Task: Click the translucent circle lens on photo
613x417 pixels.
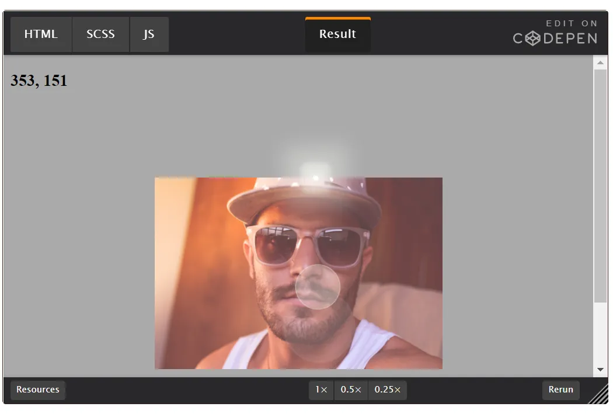Action: tap(318, 287)
